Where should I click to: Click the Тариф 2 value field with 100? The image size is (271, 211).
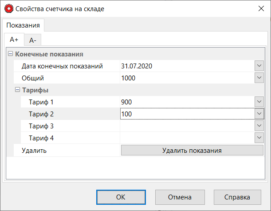(x=186, y=114)
